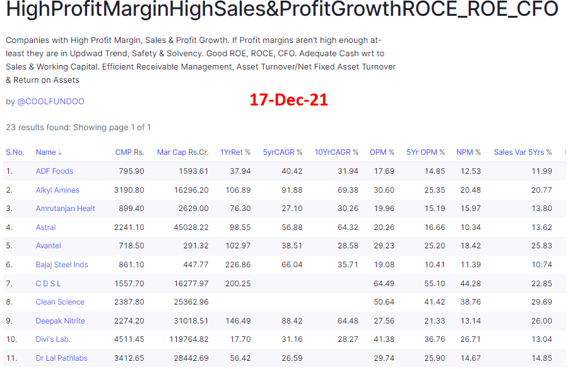Select Deepak Nitrite Sales Var value 26.00
The height and width of the screenshot is (369, 568).
[541, 321]
